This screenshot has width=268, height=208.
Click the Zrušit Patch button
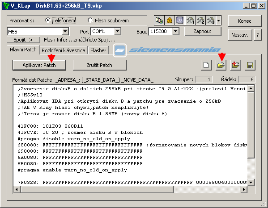pyautogui.click(x=99, y=65)
